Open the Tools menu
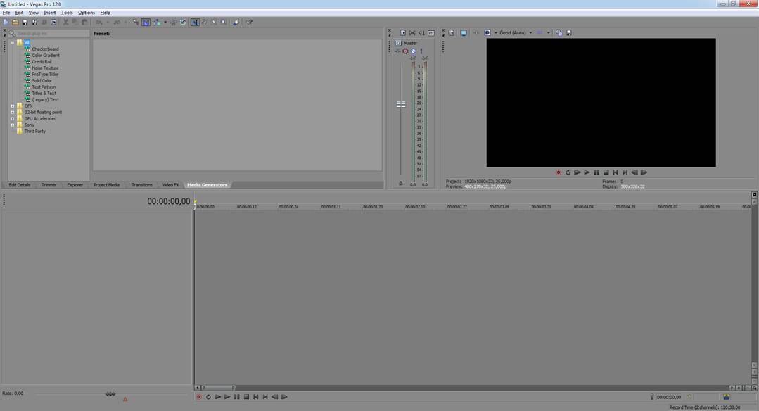Screen dimensions: 759x411 click(67, 13)
